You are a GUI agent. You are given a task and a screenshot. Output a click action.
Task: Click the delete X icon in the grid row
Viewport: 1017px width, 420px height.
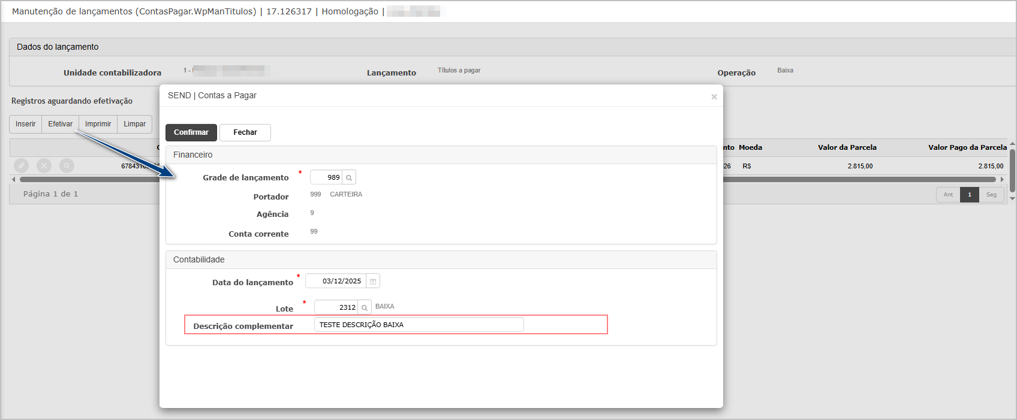pos(44,165)
